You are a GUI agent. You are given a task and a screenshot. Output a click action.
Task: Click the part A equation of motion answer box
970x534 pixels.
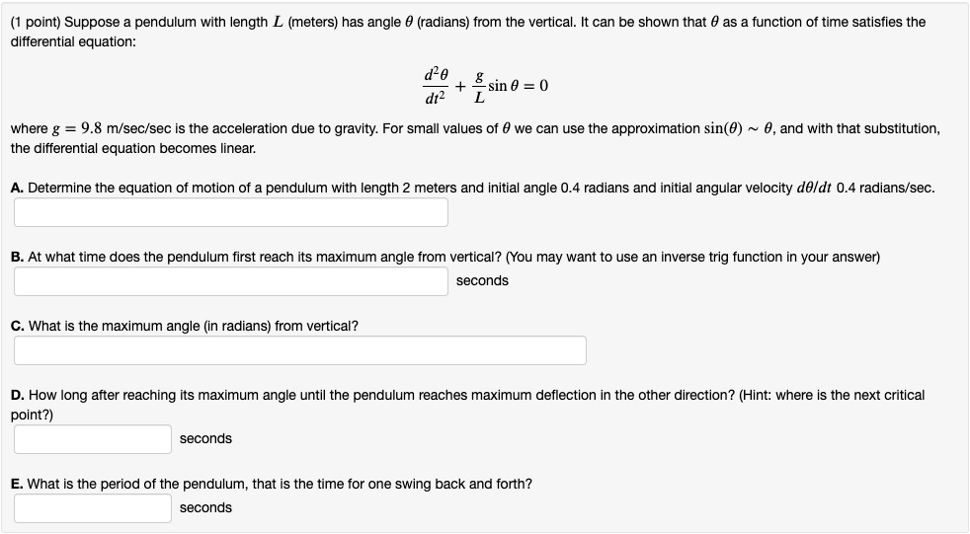tap(230, 212)
